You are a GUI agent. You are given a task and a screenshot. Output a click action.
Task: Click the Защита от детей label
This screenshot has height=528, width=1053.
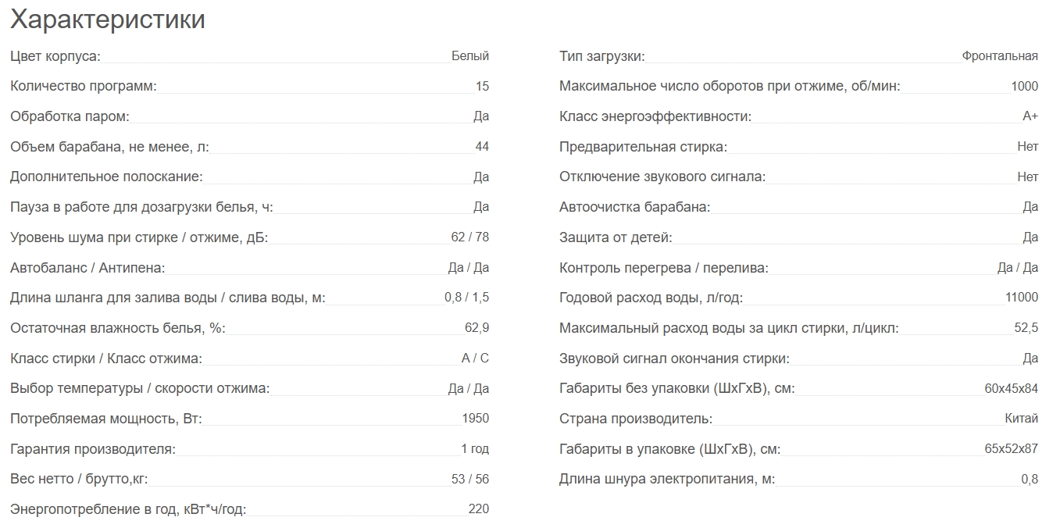pos(616,237)
